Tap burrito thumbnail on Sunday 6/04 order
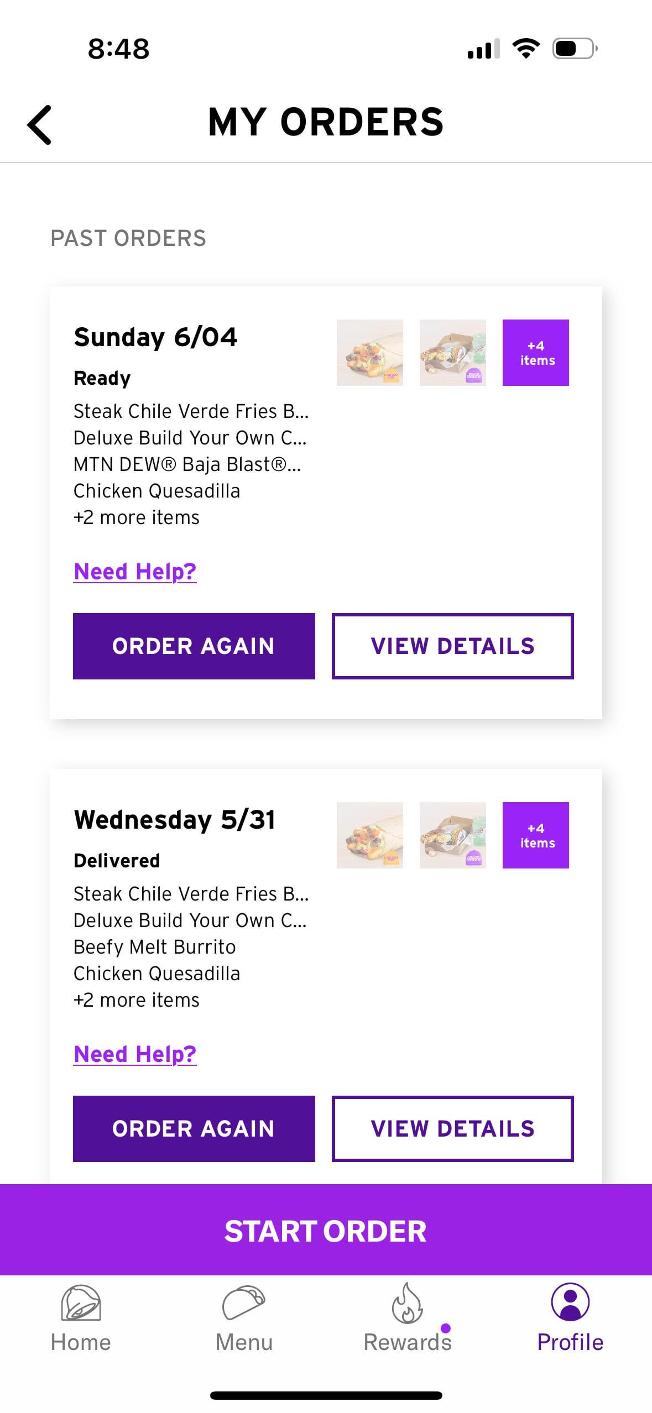This screenshot has height=1413, width=652. [x=370, y=353]
